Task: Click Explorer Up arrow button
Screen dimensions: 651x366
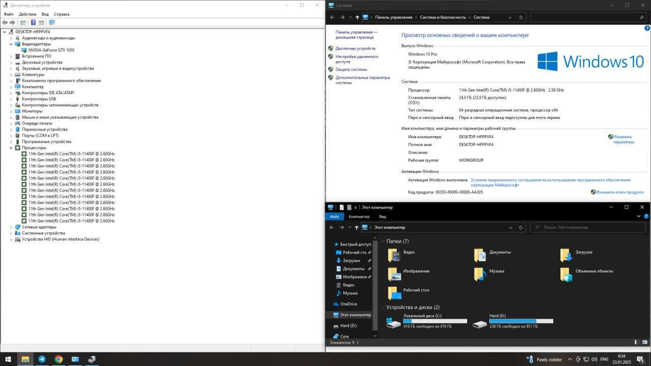Action: (x=357, y=227)
